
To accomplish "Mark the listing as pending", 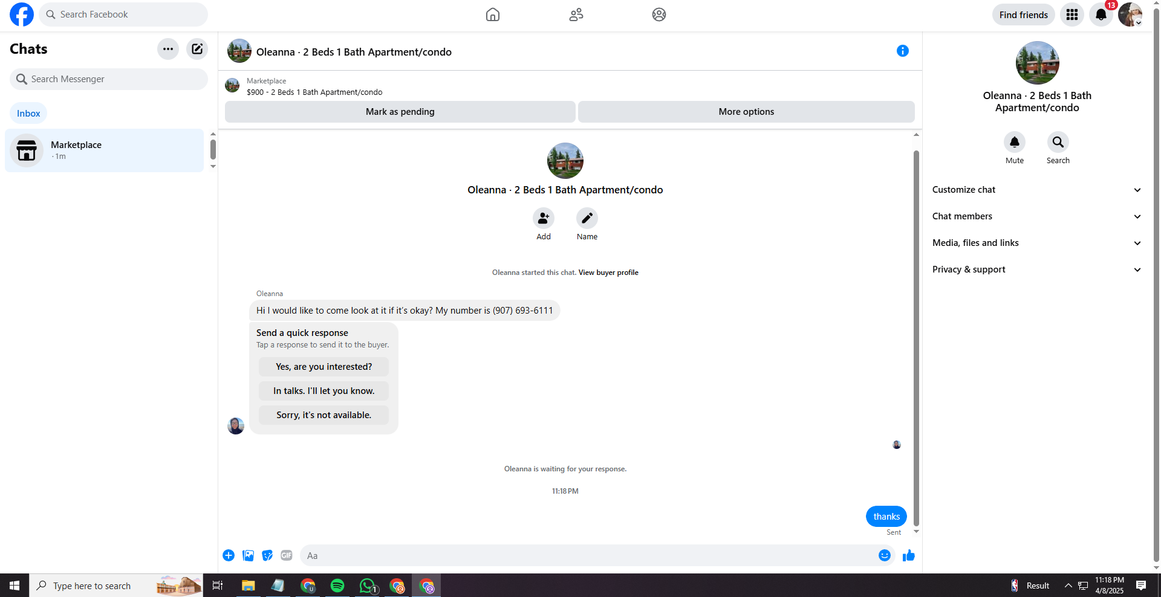I will (400, 112).
